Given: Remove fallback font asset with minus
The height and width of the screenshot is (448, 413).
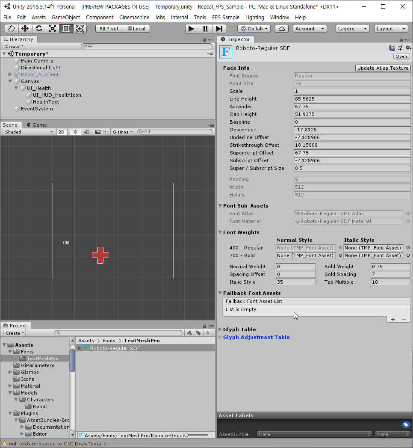Looking at the screenshot, I should [x=404, y=320].
